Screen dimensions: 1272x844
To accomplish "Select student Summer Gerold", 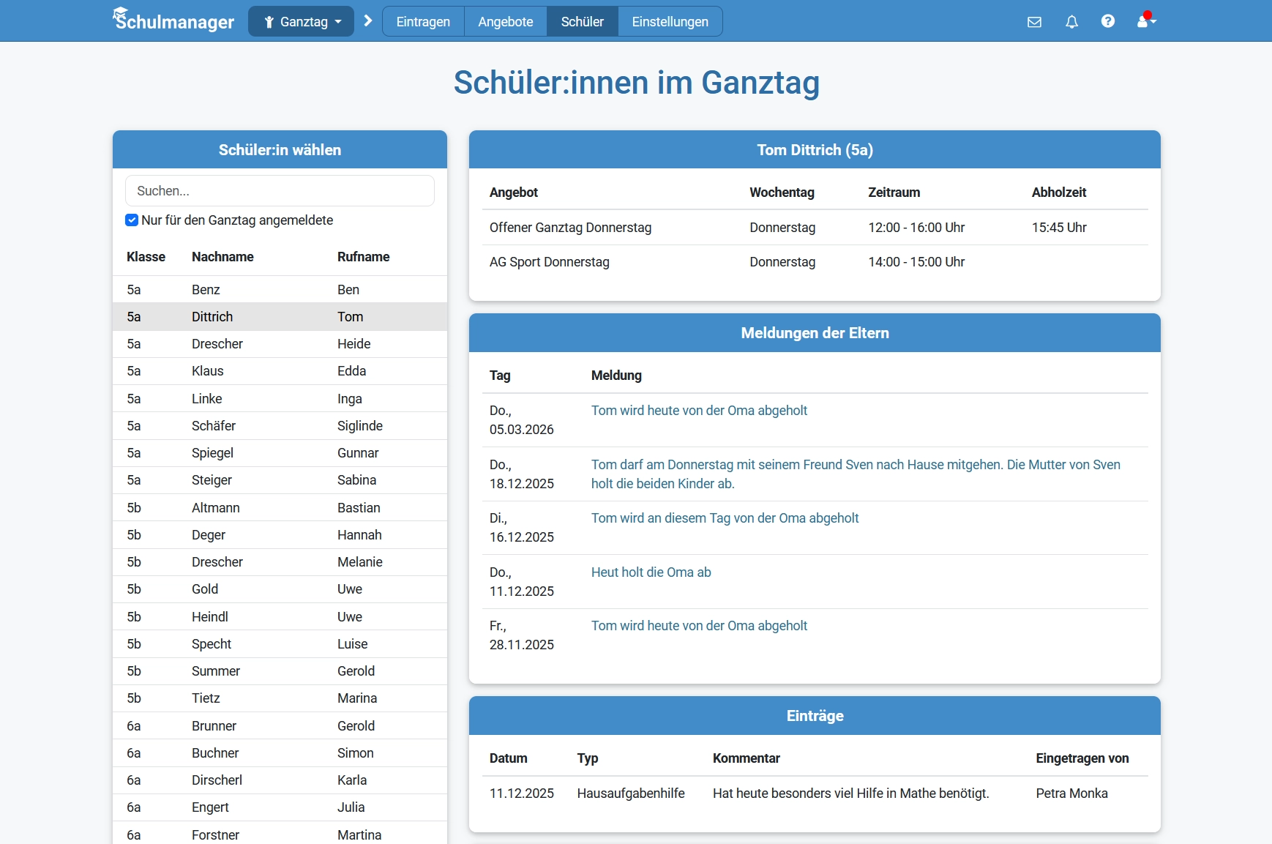I will [x=280, y=671].
